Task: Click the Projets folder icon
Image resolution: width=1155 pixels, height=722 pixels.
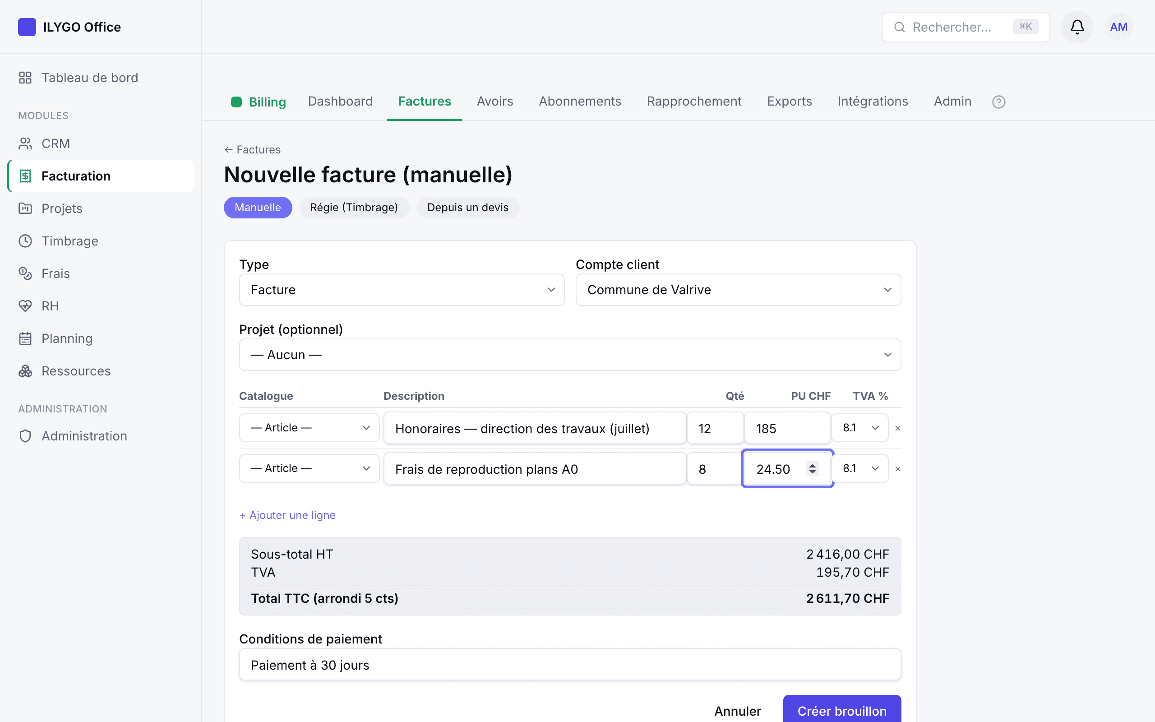Action: (x=25, y=208)
